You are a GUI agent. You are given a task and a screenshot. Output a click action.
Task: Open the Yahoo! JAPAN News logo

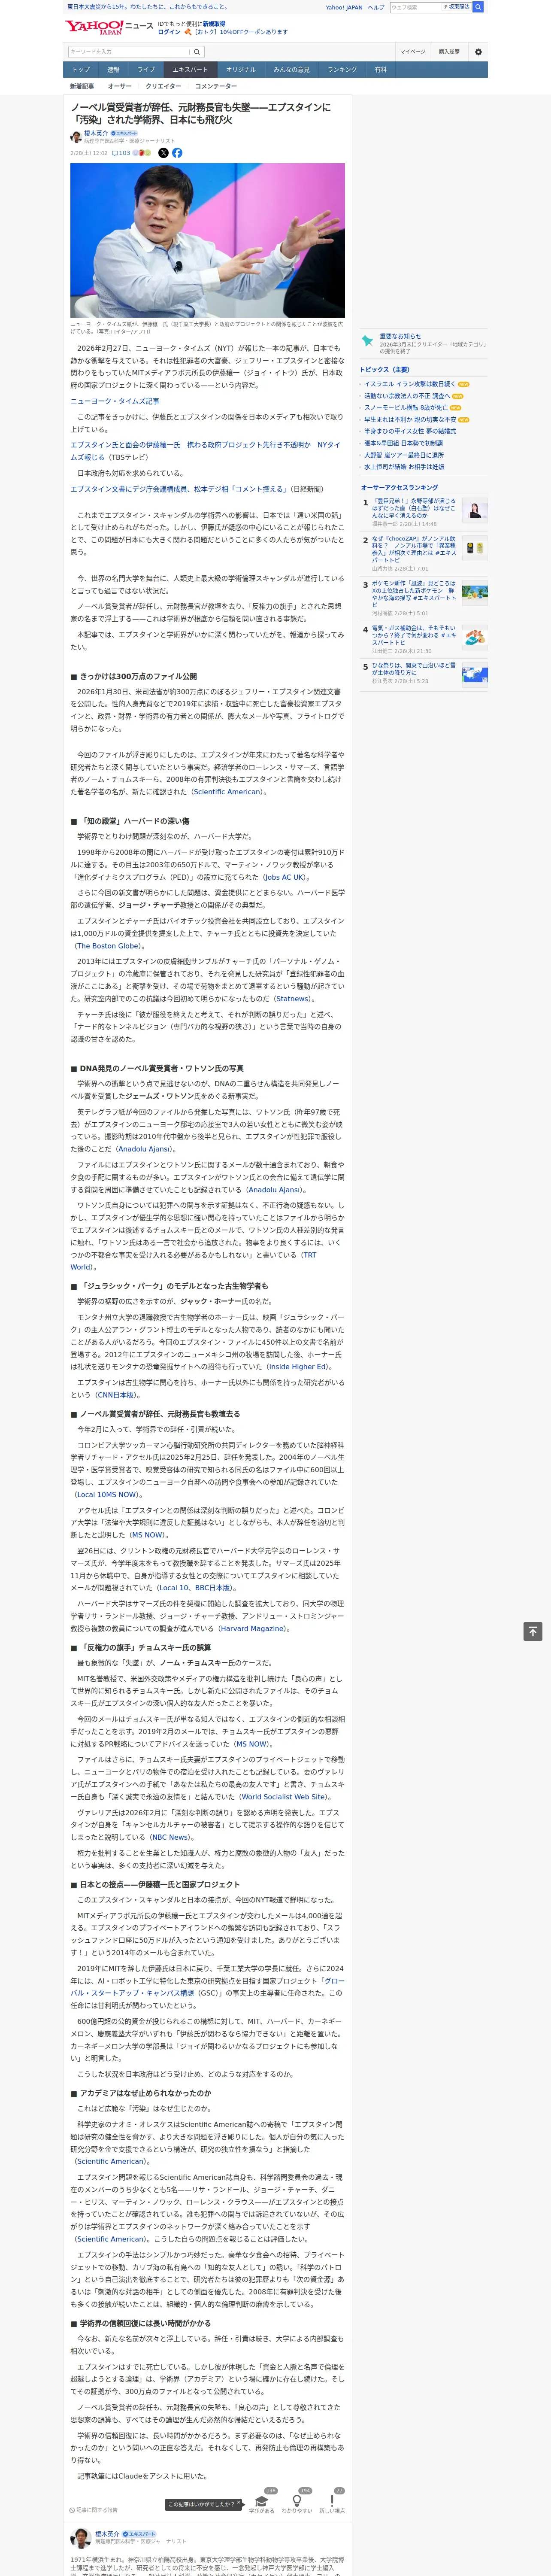pos(109,27)
